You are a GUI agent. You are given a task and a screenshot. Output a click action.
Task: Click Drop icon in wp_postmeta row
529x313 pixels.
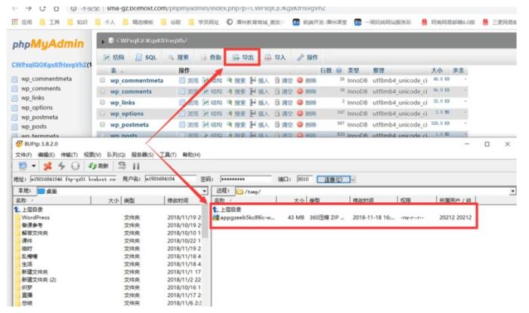point(300,124)
